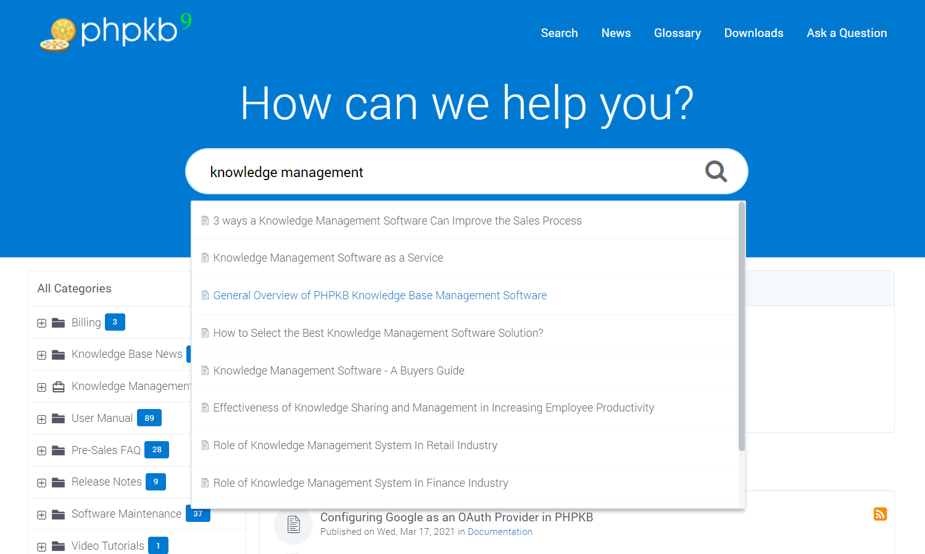Click the Knowledge Management briefcase icon

coord(59,387)
